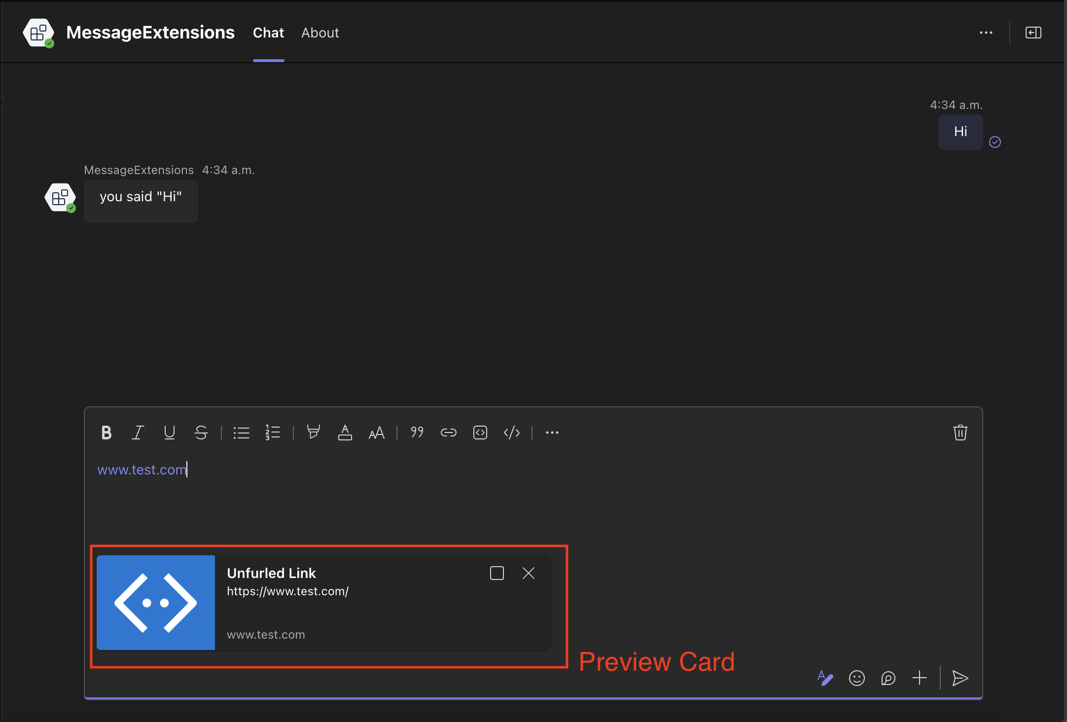Open more formatting options
This screenshot has width=1067, height=722.
pos(552,433)
